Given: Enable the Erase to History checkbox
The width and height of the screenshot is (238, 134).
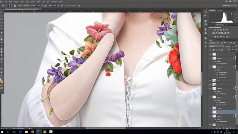Looking at the screenshot, I should 66,6.
